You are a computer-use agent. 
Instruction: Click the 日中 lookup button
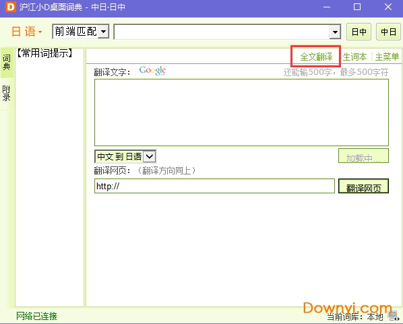(359, 32)
